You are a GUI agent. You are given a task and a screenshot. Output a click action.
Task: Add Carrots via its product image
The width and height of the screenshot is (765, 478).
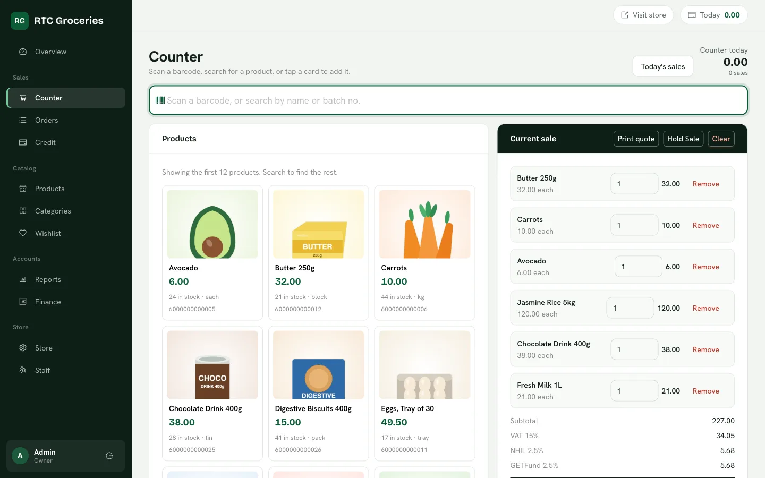click(x=425, y=224)
